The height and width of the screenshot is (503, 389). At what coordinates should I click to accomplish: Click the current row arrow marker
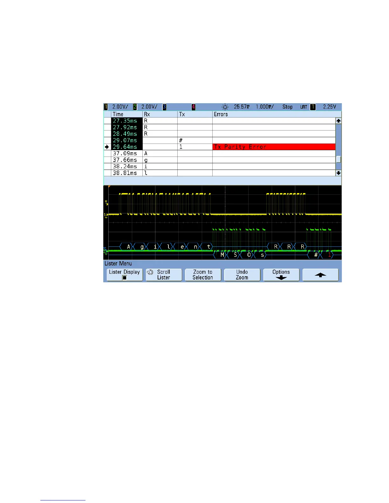pyautogui.click(x=107, y=147)
